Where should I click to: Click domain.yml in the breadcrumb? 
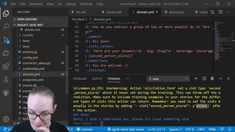pyautogui.click(x=102, y=19)
